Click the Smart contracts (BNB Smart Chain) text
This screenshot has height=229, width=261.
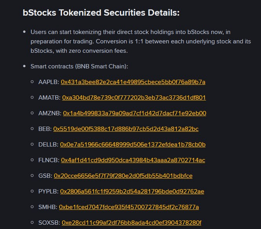coord(80,66)
